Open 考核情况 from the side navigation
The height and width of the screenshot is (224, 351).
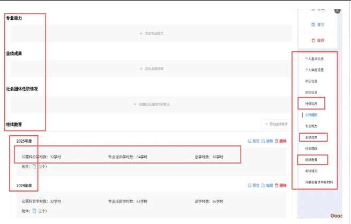tap(311, 171)
